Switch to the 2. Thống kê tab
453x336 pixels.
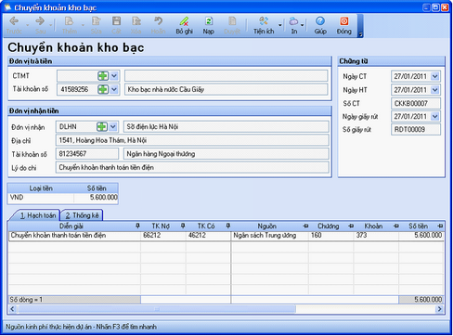pos(82,215)
